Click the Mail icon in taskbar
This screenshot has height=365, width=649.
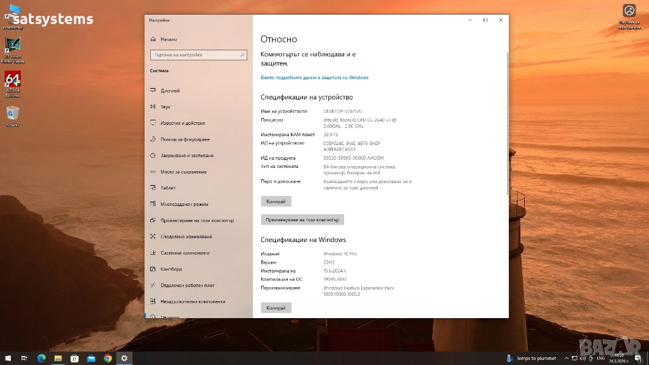[91, 358]
